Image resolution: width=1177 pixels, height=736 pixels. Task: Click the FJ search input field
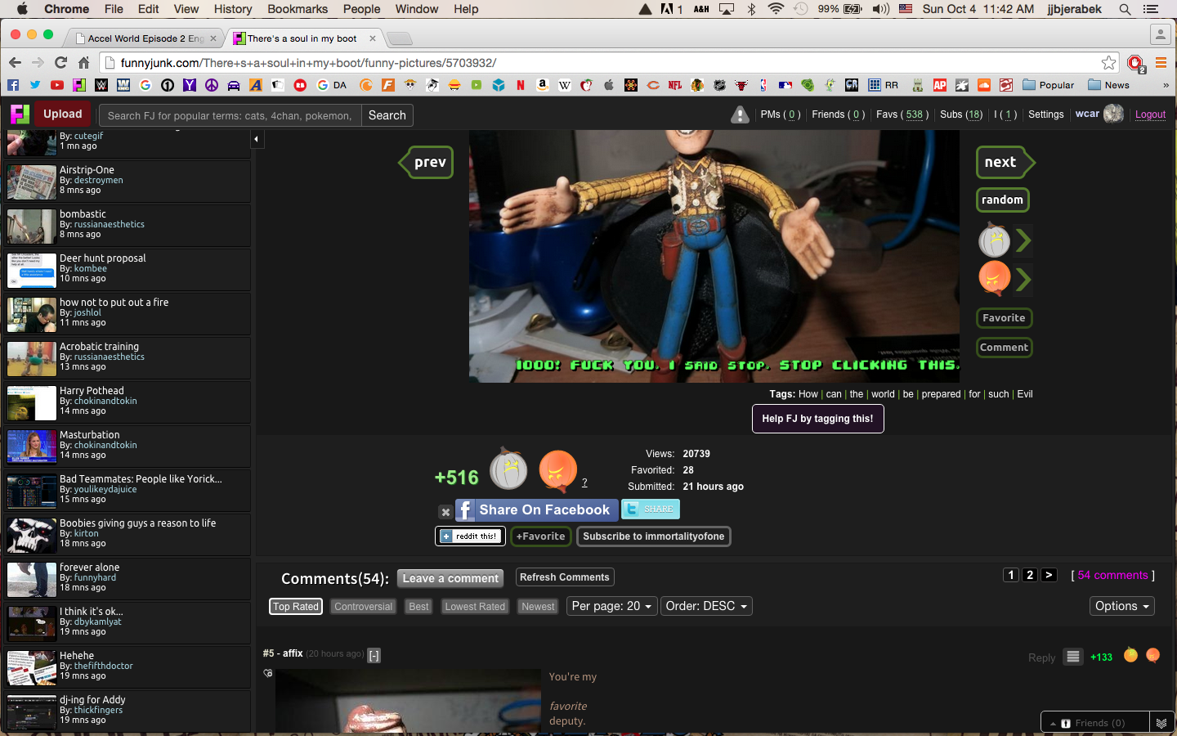click(x=230, y=115)
